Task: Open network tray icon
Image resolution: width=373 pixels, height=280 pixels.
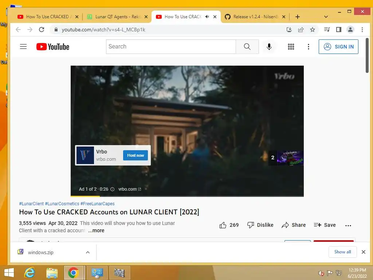Action: click(x=339, y=273)
